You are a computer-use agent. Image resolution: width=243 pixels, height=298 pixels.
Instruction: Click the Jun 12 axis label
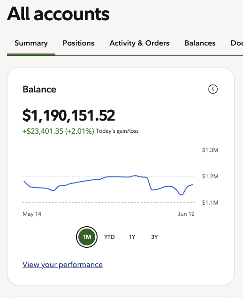(186, 214)
